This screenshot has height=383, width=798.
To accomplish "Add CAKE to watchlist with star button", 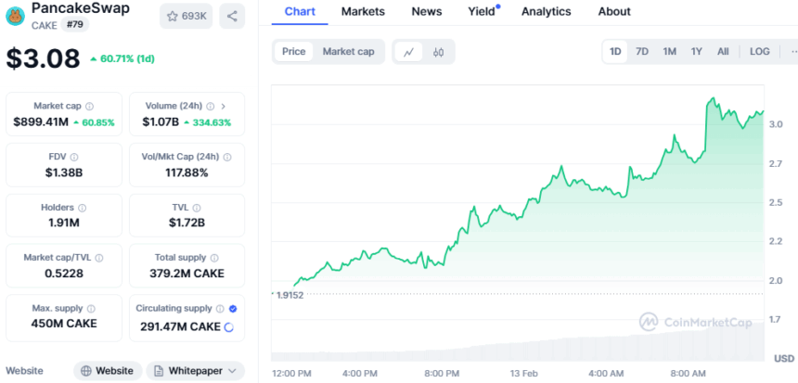I will pyautogui.click(x=187, y=17).
